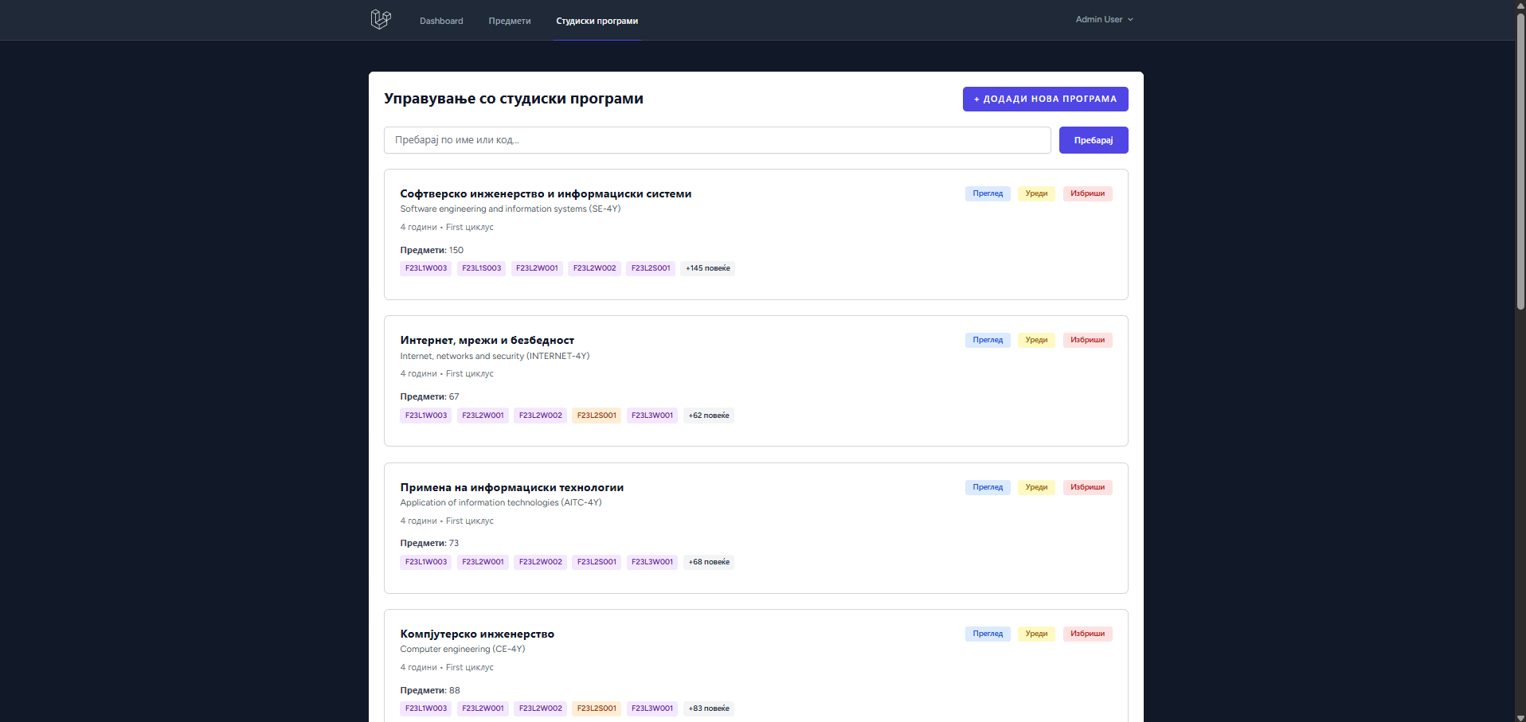Click the Laravel logo icon
Screen dimensions: 1526x722
point(381,20)
